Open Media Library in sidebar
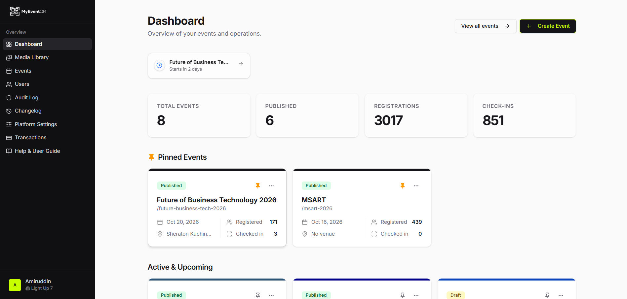Viewport: 627px width, 299px height. [x=47, y=57]
